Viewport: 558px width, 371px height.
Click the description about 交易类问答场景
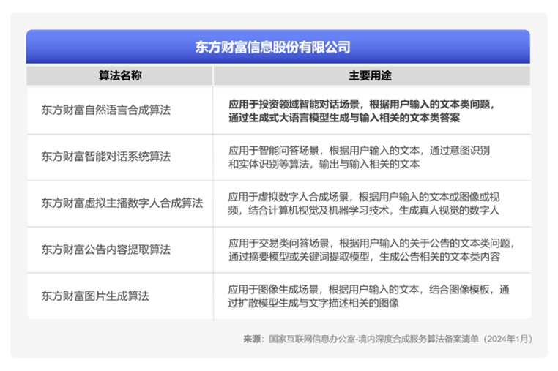pos(372,250)
